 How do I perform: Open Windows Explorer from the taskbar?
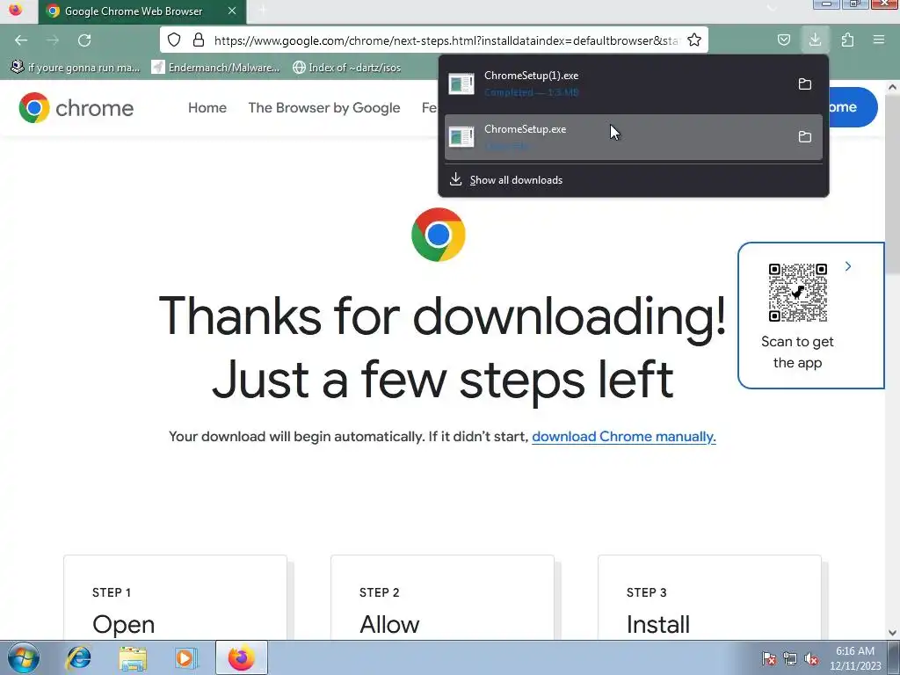pyautogui.click(x=133, y=657)
